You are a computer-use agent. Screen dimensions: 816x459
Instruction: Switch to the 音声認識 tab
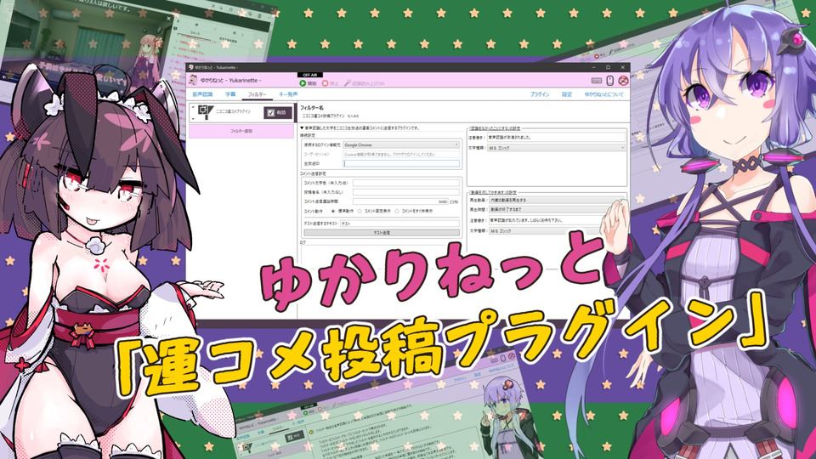202,94
